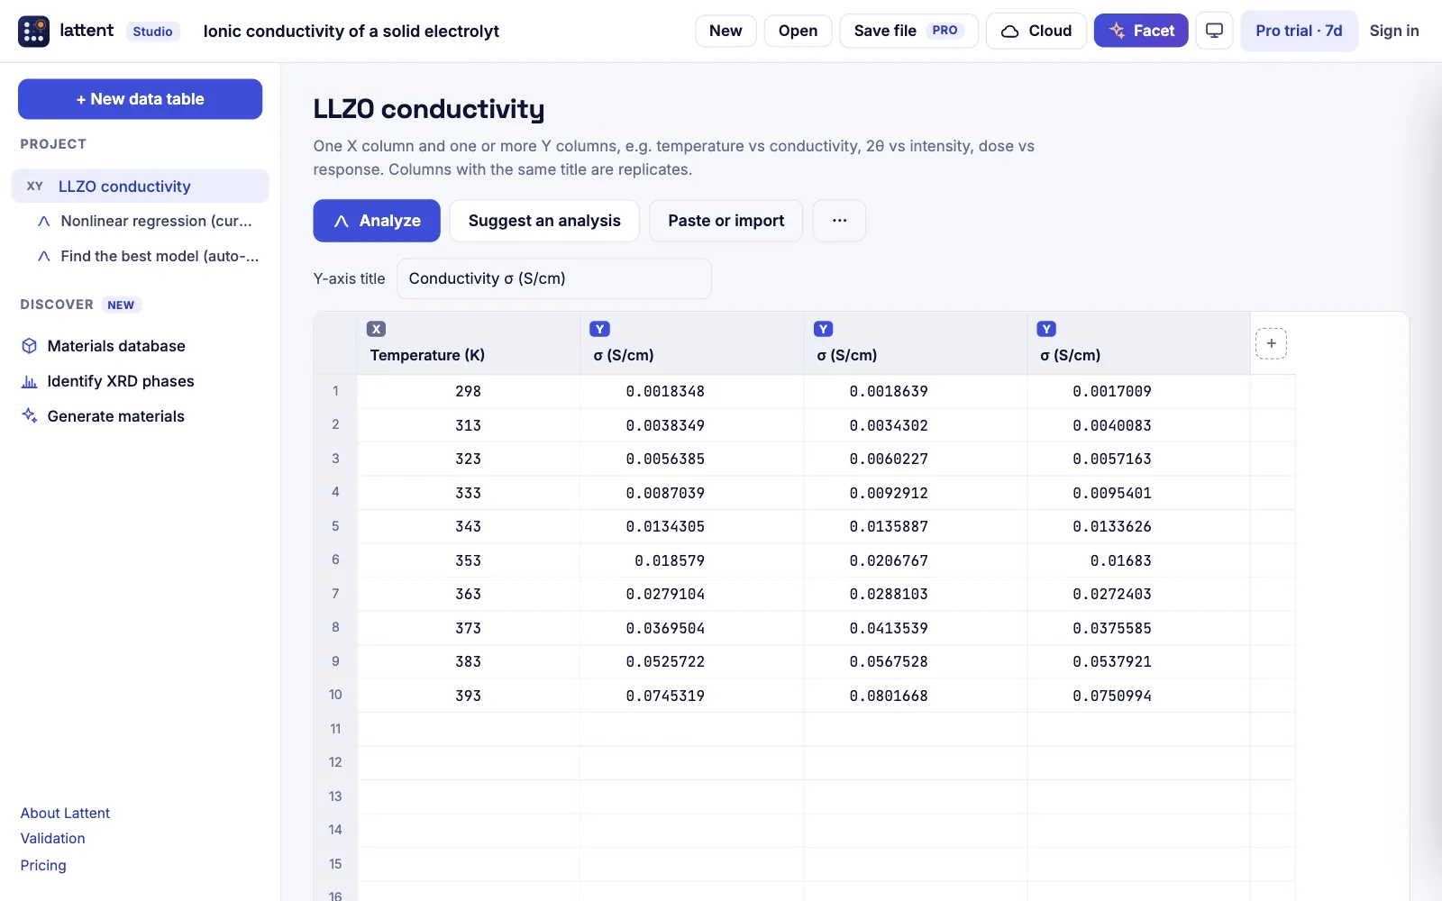Create a New data table

point(140,99)
